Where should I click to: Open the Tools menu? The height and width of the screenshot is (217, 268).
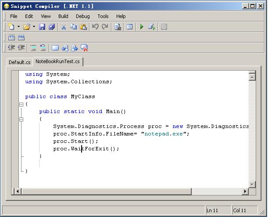[x=103, y=16]
